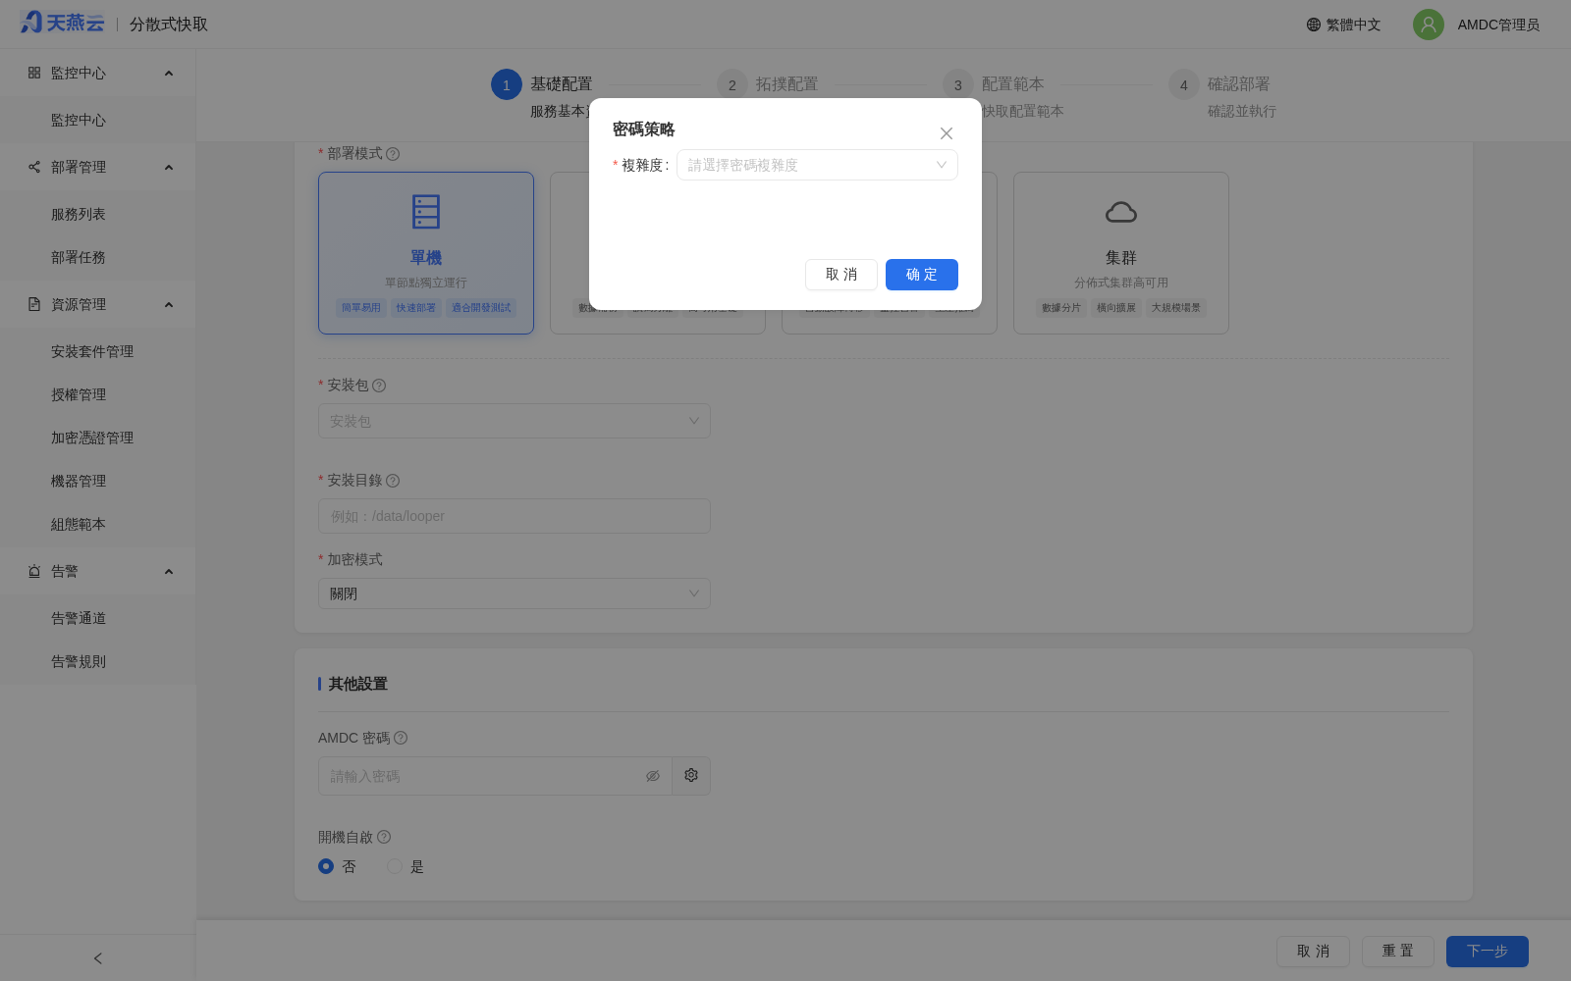Click the 部署管理 share icon in sidebar
Viewport: 1571px width, 981px height.
coord(34,167)
